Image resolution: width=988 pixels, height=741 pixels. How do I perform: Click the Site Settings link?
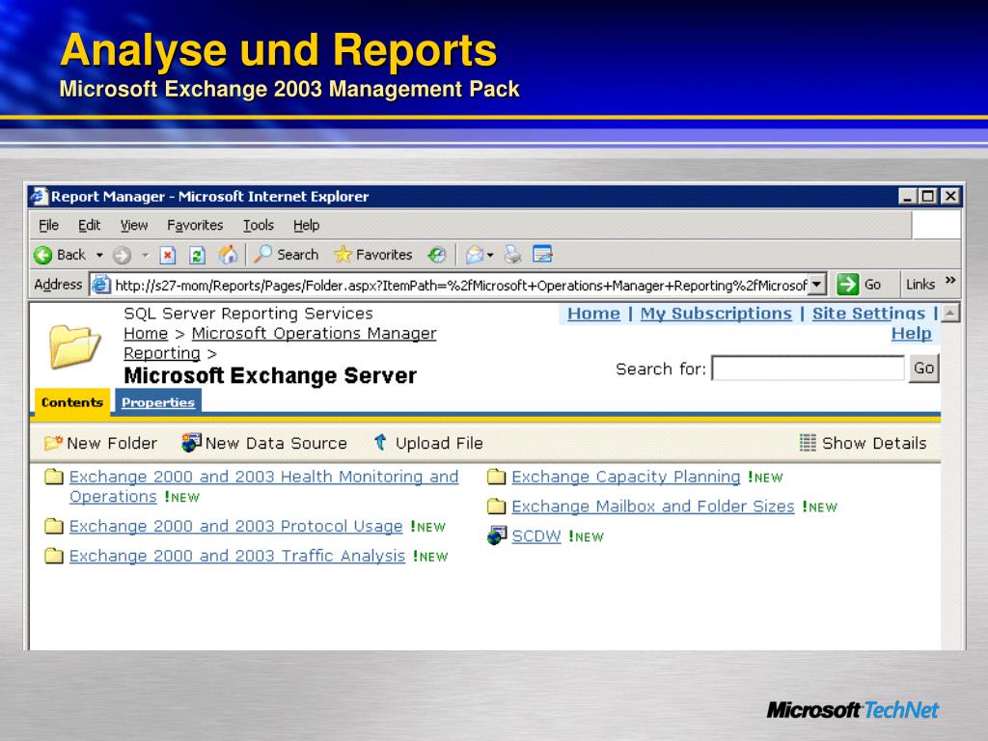pos(869,314)
